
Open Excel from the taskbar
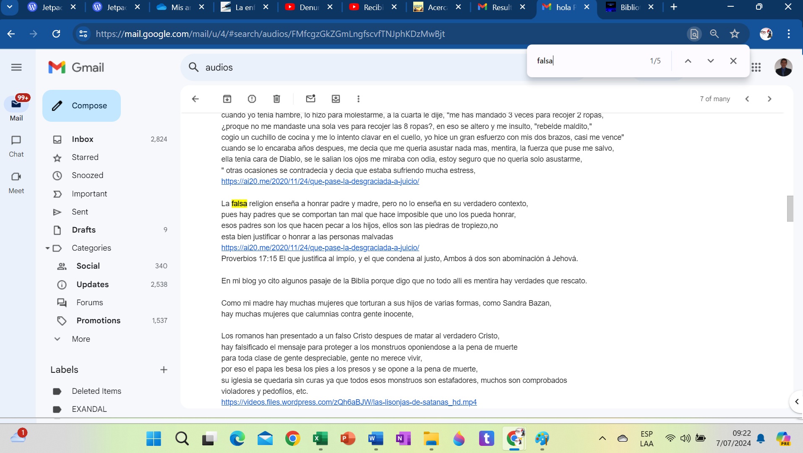pos(321,439)
